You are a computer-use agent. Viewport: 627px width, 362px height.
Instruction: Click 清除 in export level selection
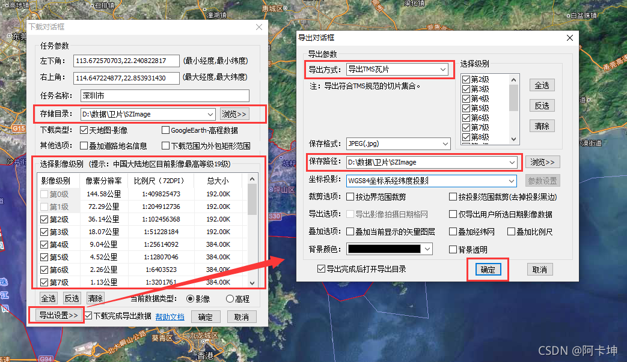542,126
